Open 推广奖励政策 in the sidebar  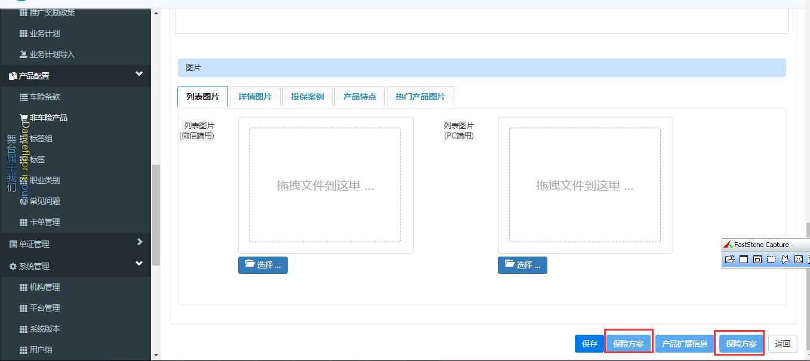pos(47,13)
